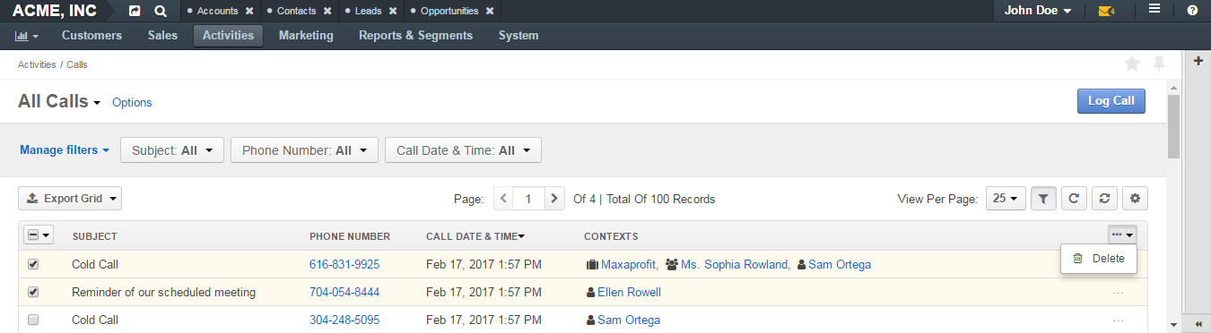
Task: Open the Activities menu
Action: 228,36
